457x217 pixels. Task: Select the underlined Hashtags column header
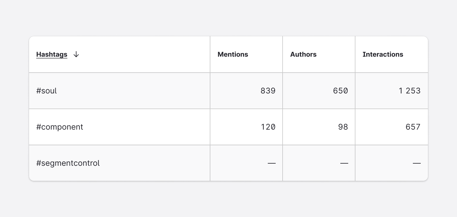[x=52, y=55]
